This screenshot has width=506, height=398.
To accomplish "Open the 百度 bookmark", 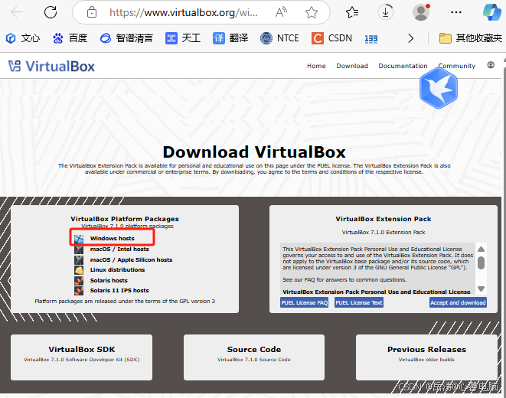I will (x=70, y=38).
